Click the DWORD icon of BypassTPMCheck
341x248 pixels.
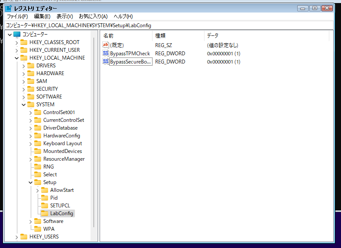pos(106,53)
